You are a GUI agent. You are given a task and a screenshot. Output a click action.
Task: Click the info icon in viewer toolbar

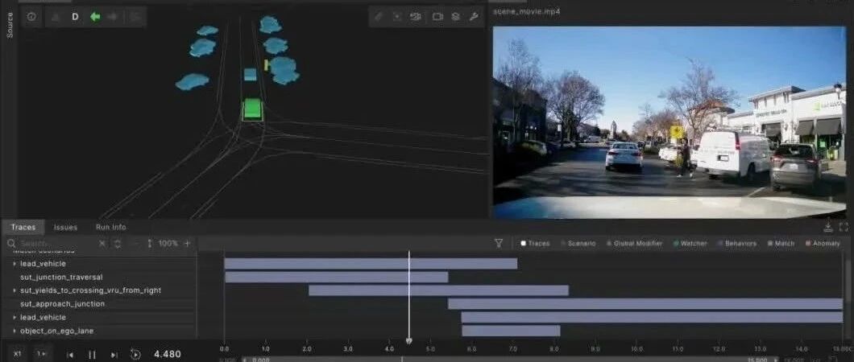31,17
